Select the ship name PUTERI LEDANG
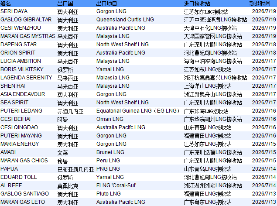This screenshot has width=277, height=206. point(21,111)
